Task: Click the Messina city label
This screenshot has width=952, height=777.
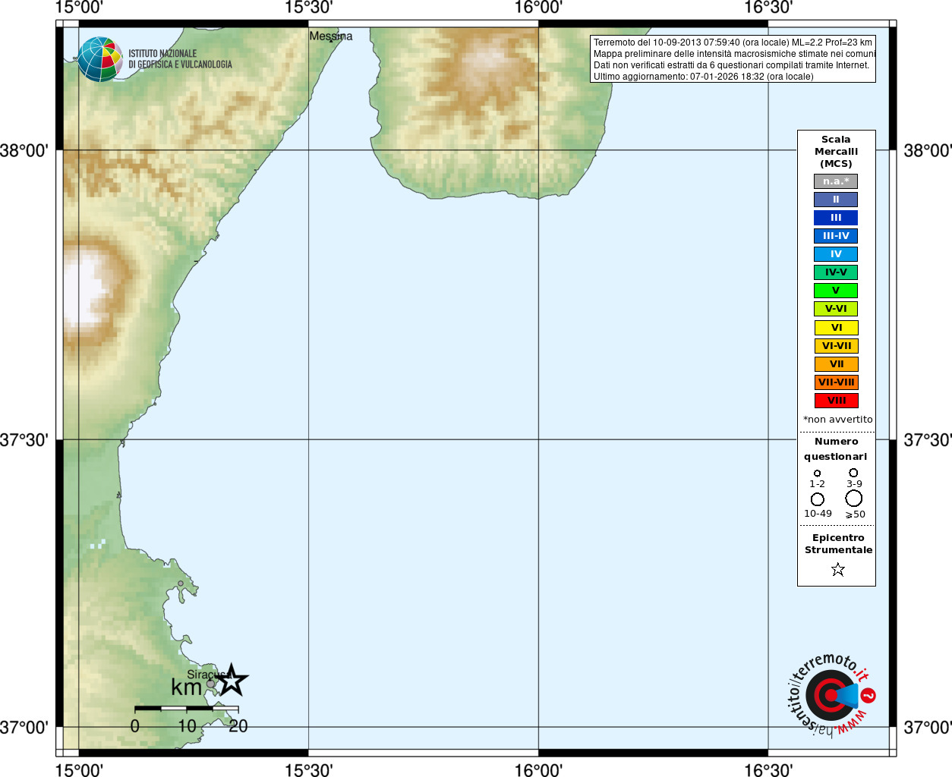Action: click(x=330, y=36)
